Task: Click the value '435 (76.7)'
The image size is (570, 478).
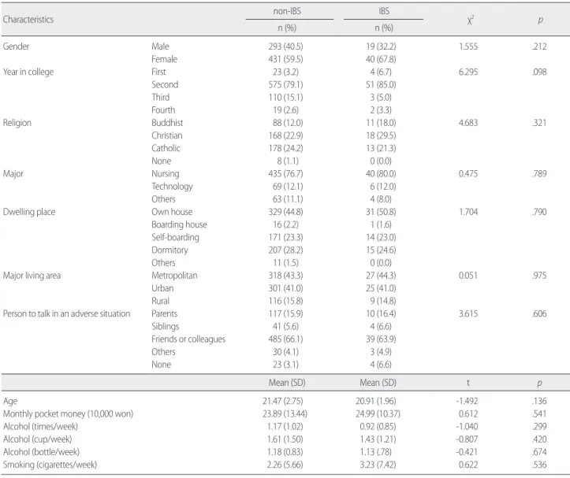Action: coord(285,173)
